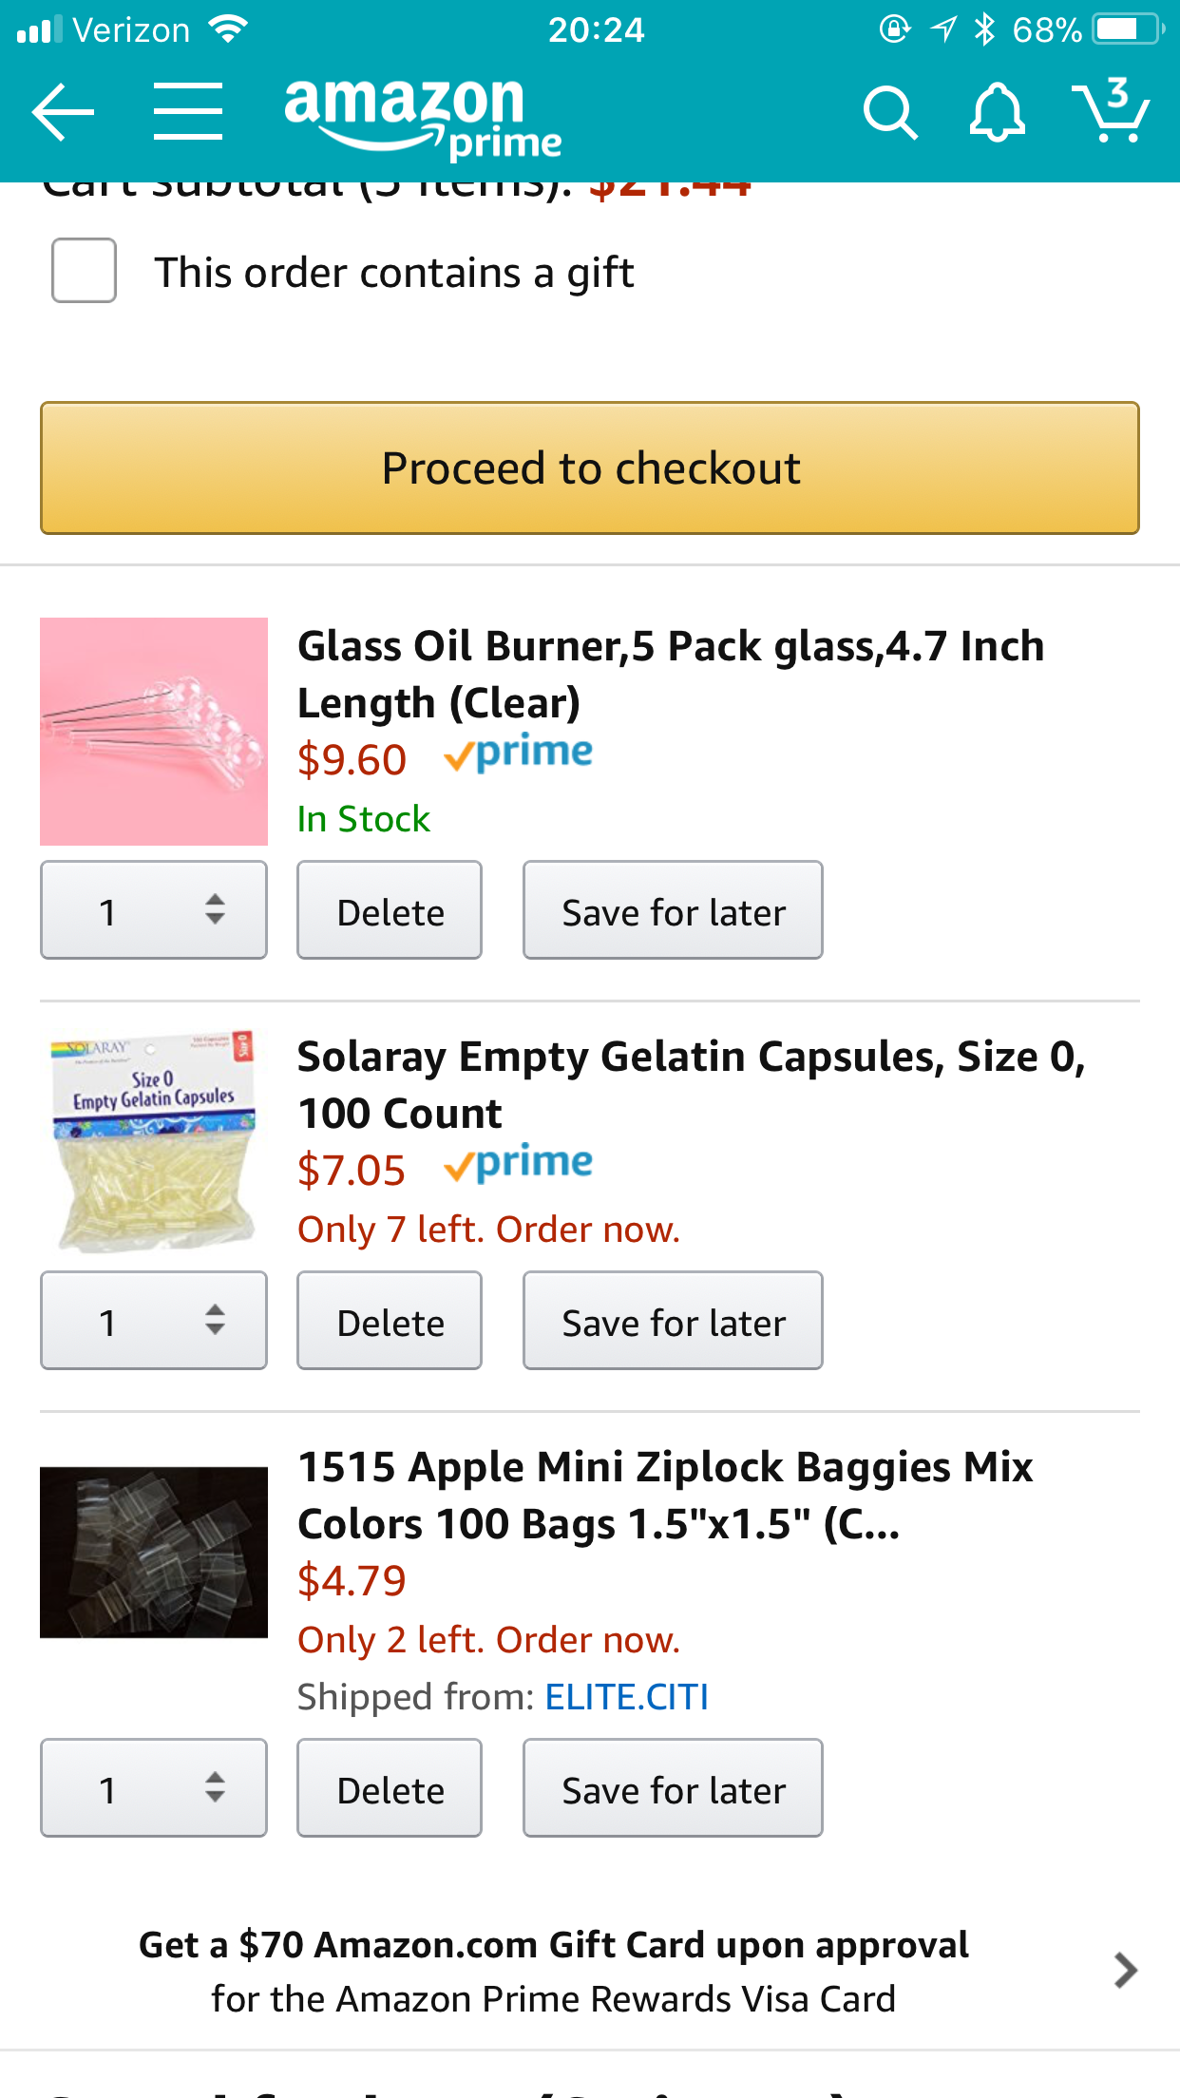The width and height of the screenshot is (1180, 2098).
Task: Tap the back arrow icon
Action: coord(63,112)
